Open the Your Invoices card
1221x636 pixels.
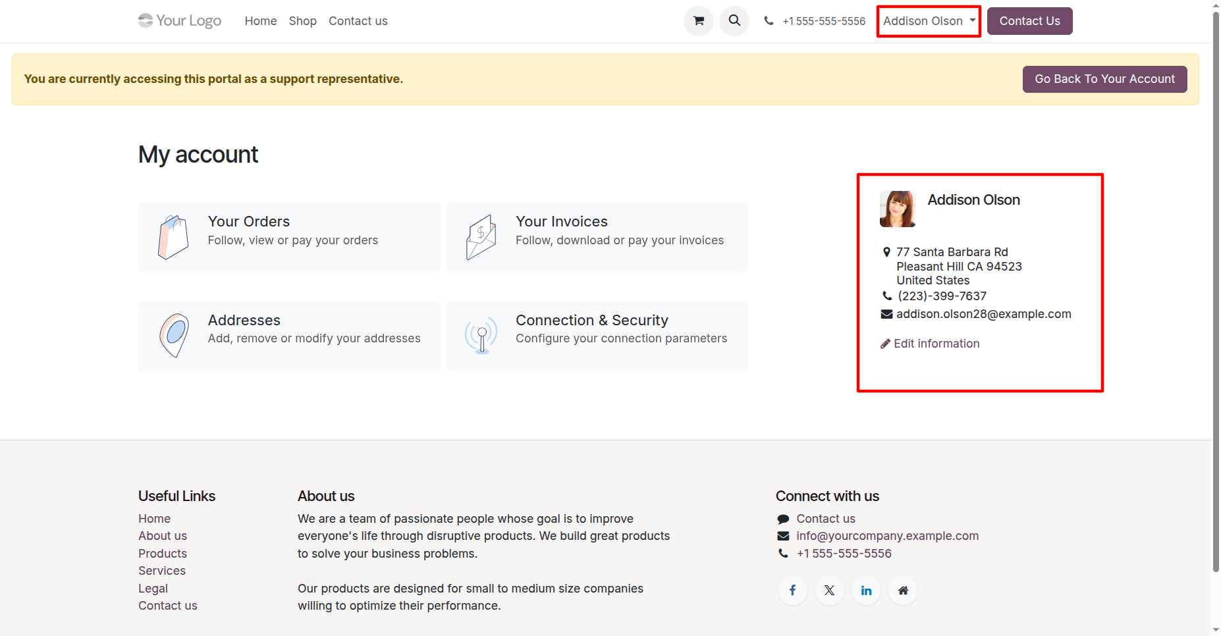coord(597,237)
